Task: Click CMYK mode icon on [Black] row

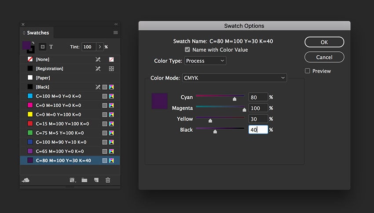Action: (x=111, y=87)
